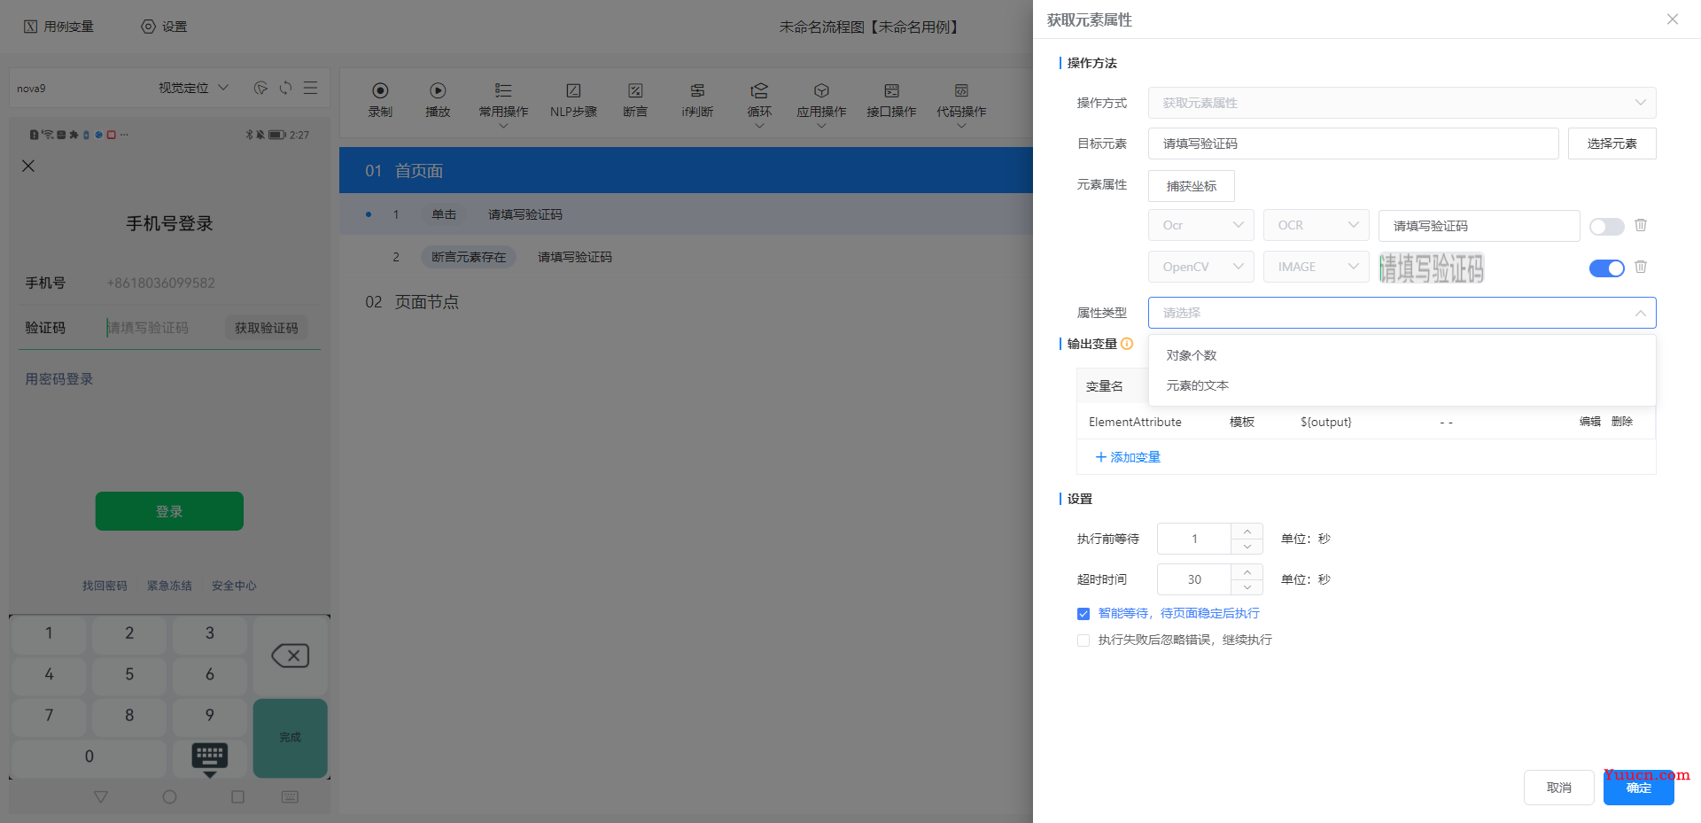Image resolution: width=1701 pixels, height=823 pixels.
Task: Click the 接口操作 toolbar icon
Action: click(891, 90)
